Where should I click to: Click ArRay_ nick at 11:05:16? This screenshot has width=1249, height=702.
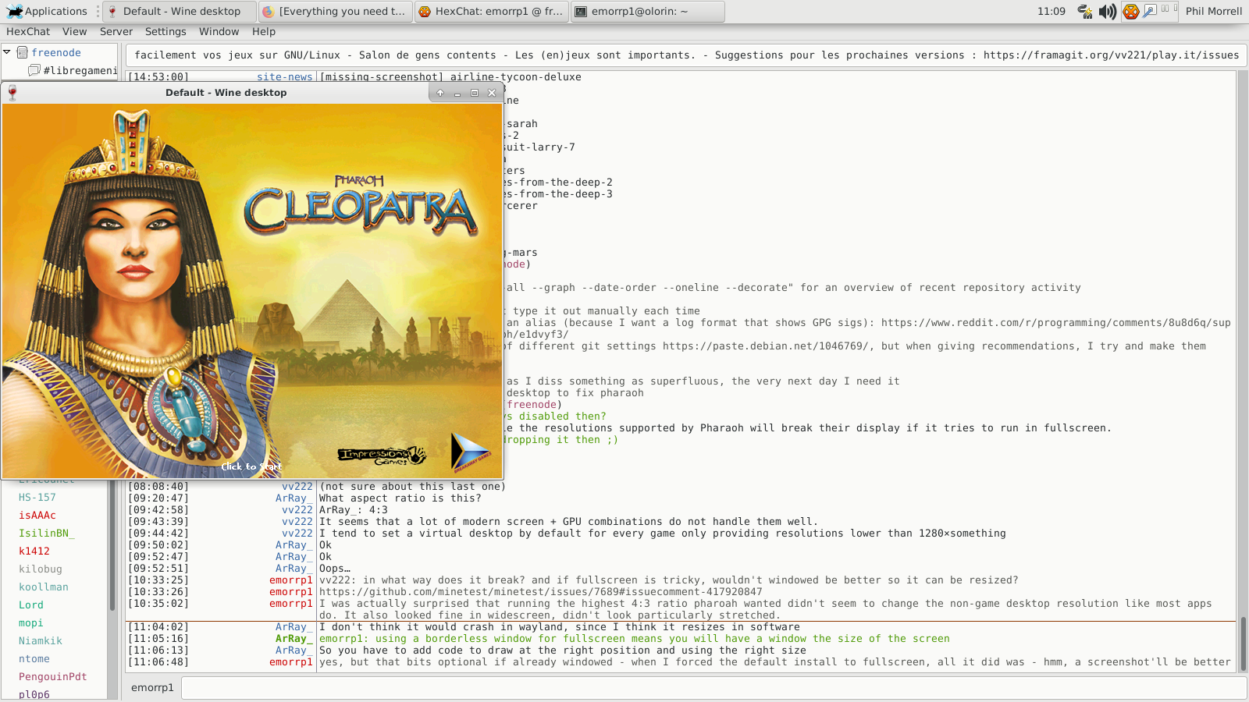click(294, 639)
